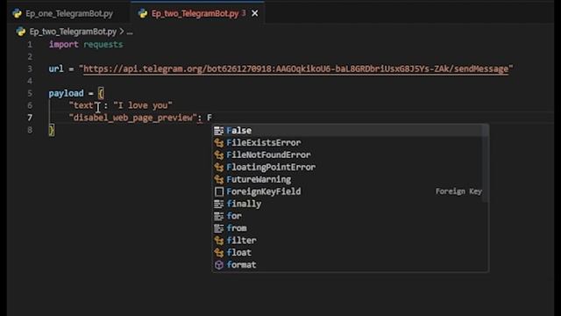Click opening curly brace on line 5
This screenshot has height=316, width=561.
pyautogui.click(x=101, y=94)
